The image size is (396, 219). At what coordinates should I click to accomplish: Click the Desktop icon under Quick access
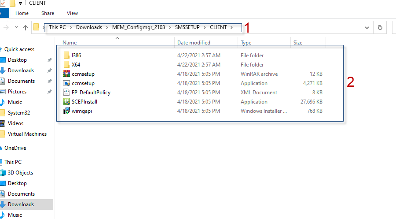(3, 60)
